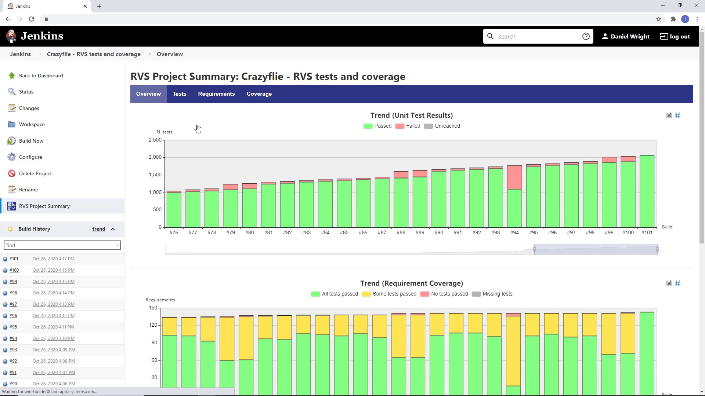Screen dimensions: 705x396
Task: Switch Requirement Coverage trend to build-number axis
Action: pyautogui.click(x=678, y=283)
